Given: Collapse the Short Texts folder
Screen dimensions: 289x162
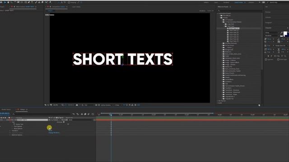Looking at the screenshot, I should click(x=224, y=26).
